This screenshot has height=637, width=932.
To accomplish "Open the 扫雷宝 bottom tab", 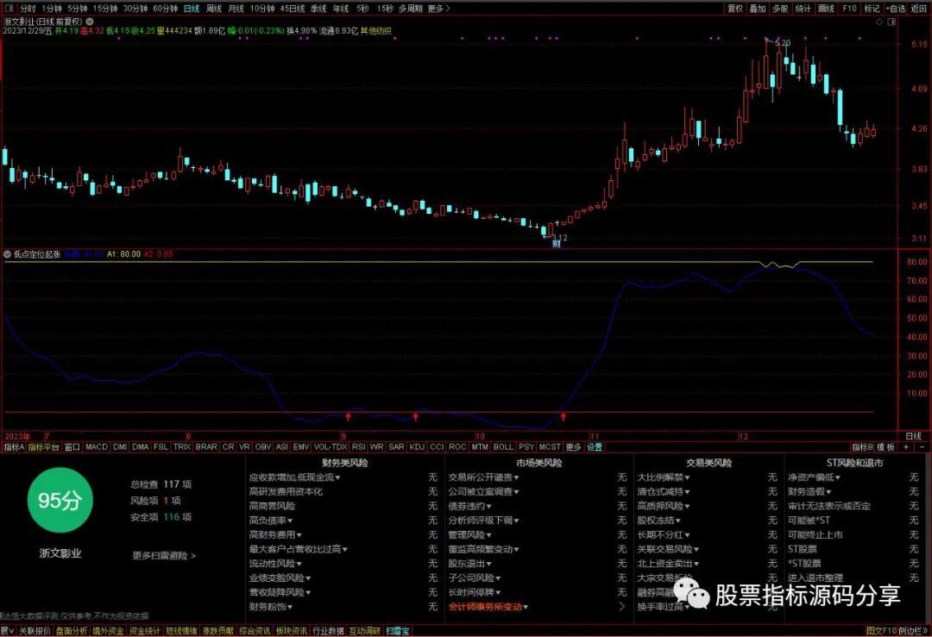I will point(398,630).
